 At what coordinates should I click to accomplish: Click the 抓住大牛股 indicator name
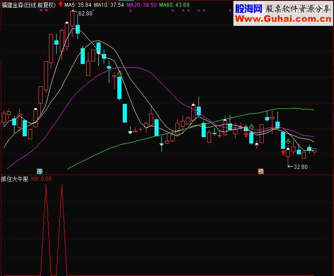tap(15, 179)
